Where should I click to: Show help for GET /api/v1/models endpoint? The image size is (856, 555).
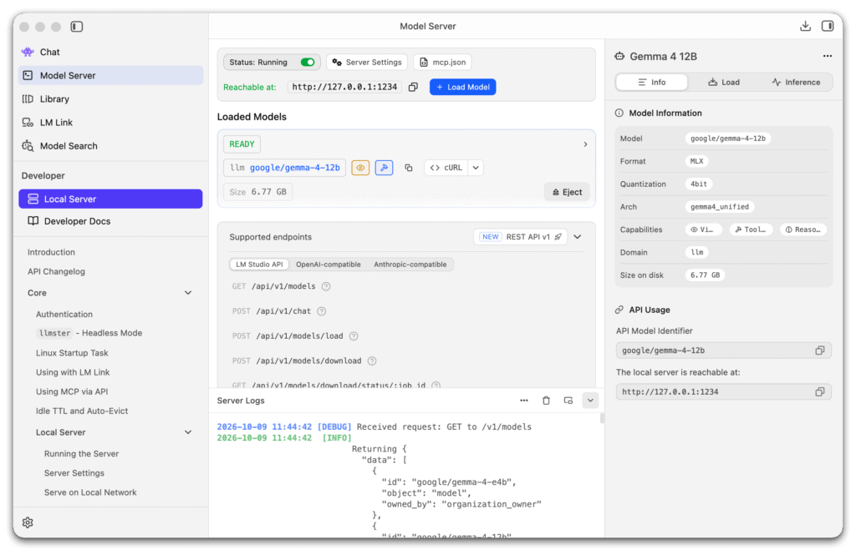326,287
